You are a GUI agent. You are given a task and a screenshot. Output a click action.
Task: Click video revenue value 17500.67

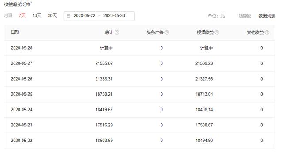(204, 125)
